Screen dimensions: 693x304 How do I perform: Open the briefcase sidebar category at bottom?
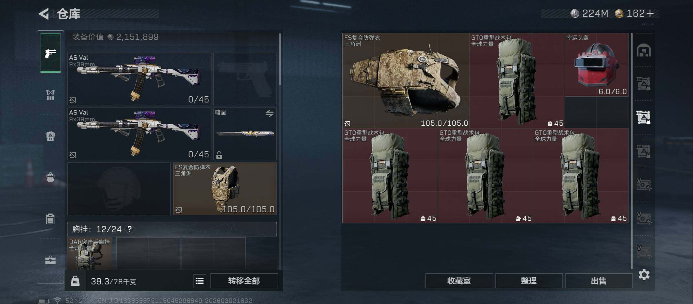[50, 260]
